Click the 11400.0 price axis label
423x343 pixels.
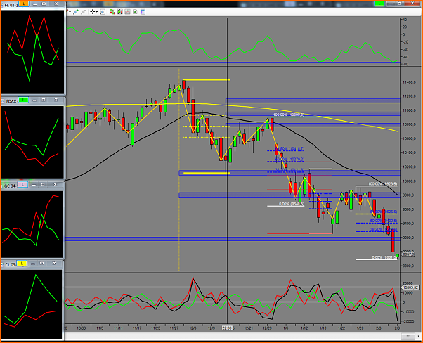coord(408,82)
